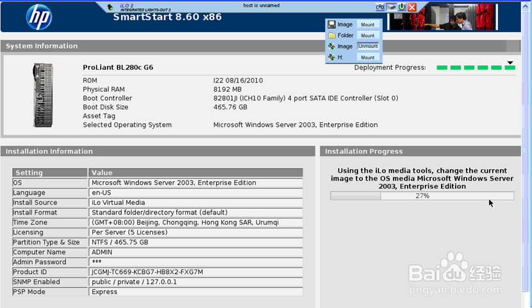Unmount the CD Image
The image size is (532, 308).
(x=368, y=46)
